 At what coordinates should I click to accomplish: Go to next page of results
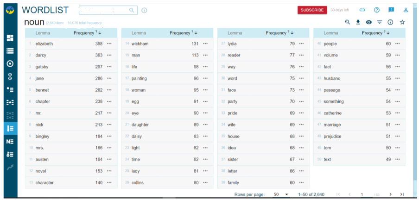pyautogui.click(x=390, y=194)
